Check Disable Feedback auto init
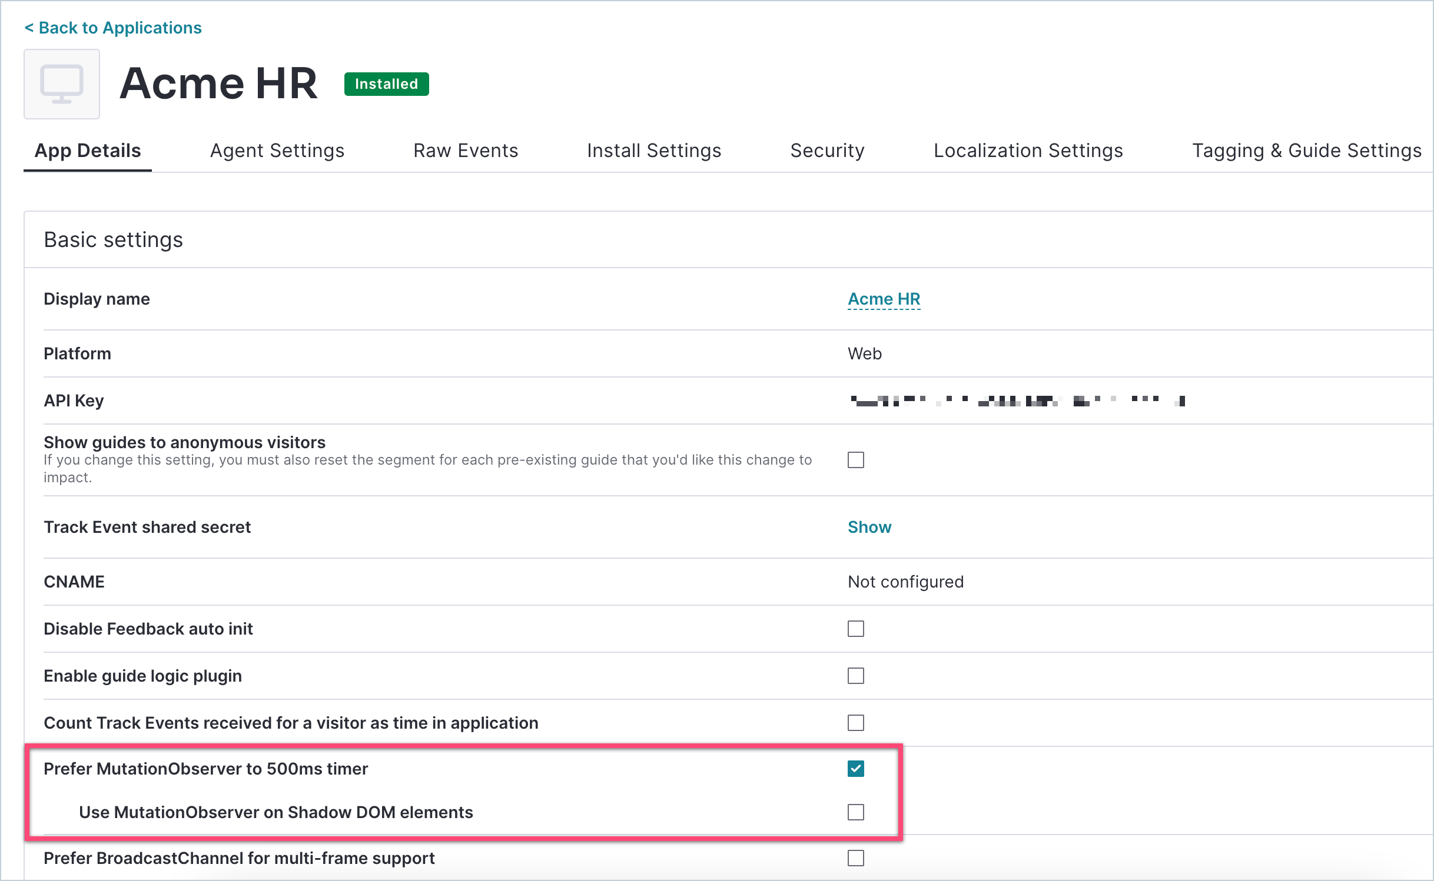Viewport: 1434px width, 881px height. point(856,629)
